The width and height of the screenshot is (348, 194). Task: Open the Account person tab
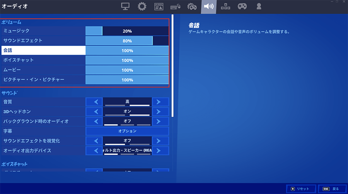click(x=259, y=7)
